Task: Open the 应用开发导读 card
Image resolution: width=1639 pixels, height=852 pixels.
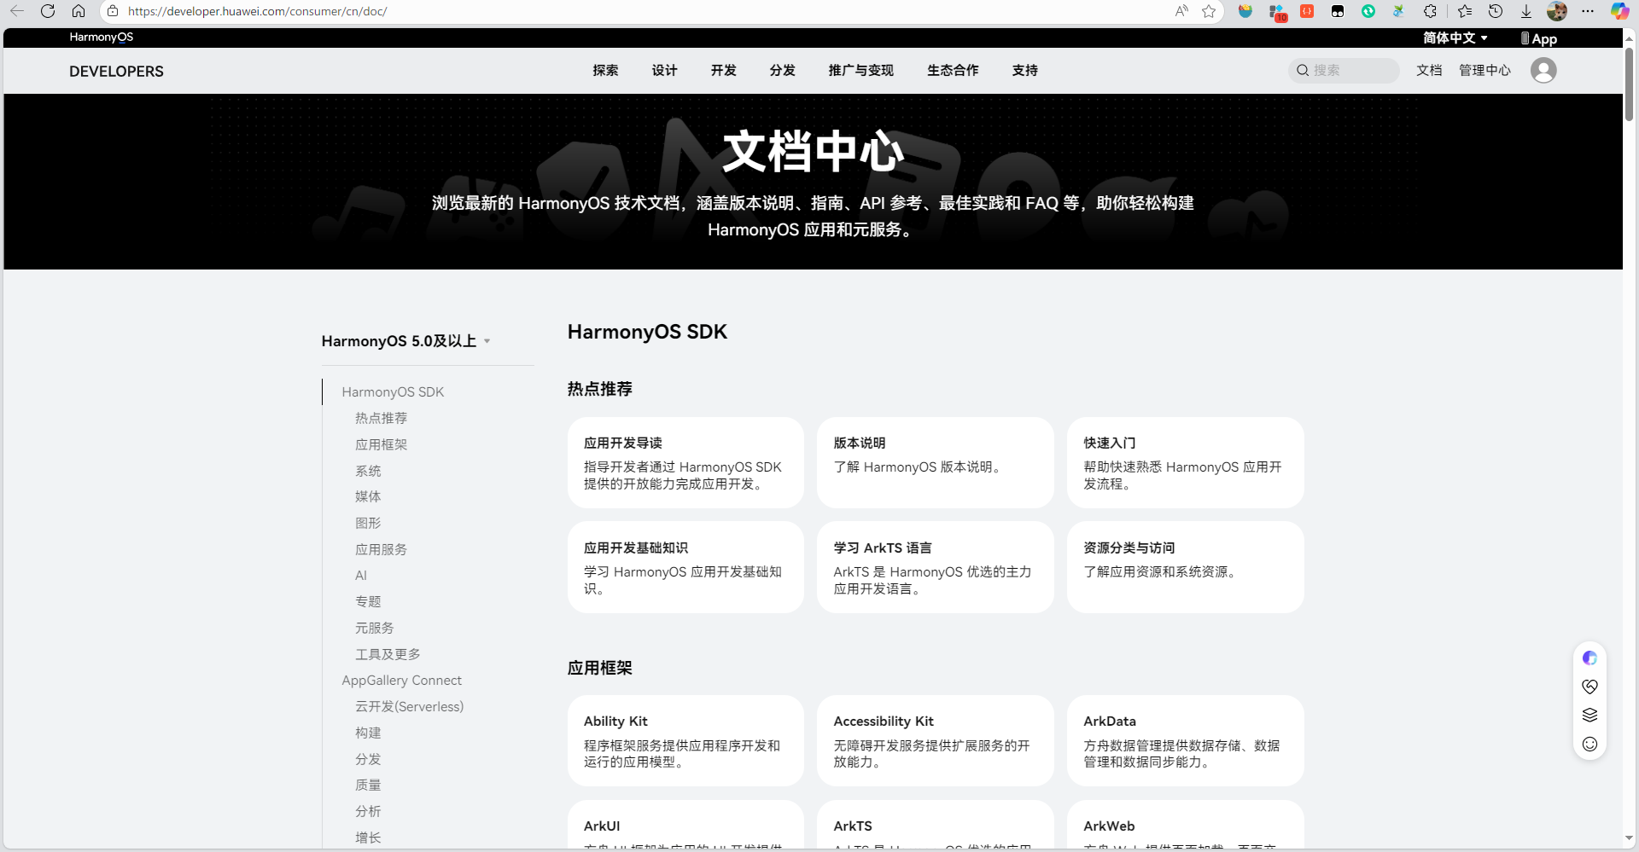Action: pos(685,462)
